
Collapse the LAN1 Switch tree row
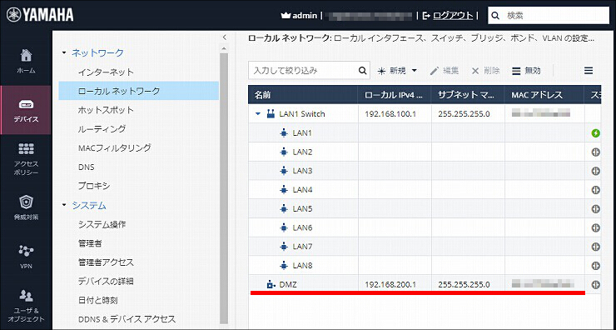pos(258,114)
